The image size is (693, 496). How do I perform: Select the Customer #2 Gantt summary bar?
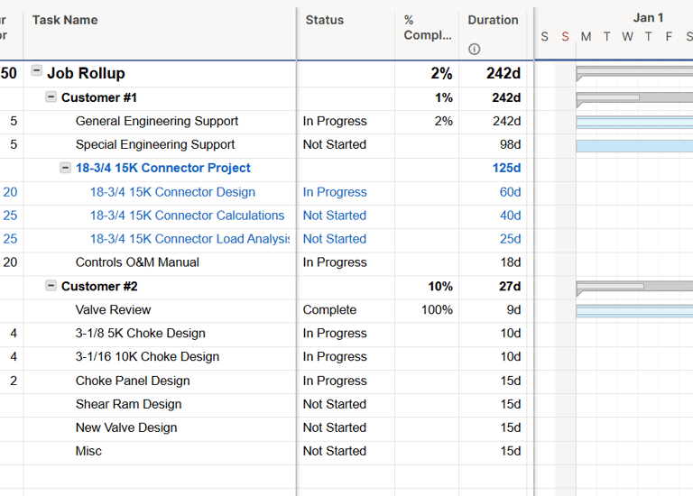point(633,286)
